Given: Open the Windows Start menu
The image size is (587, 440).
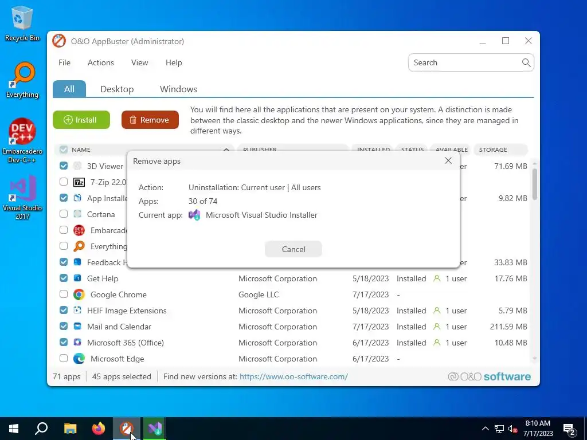Looking at the screenshot, I should [14, 429].
